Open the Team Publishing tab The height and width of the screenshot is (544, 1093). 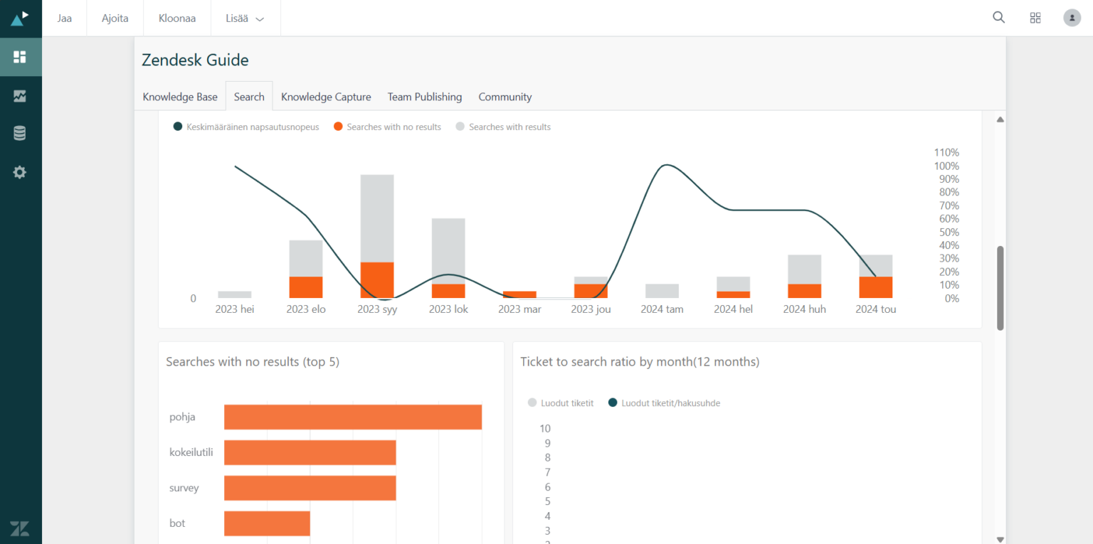[x=425, y=97]
